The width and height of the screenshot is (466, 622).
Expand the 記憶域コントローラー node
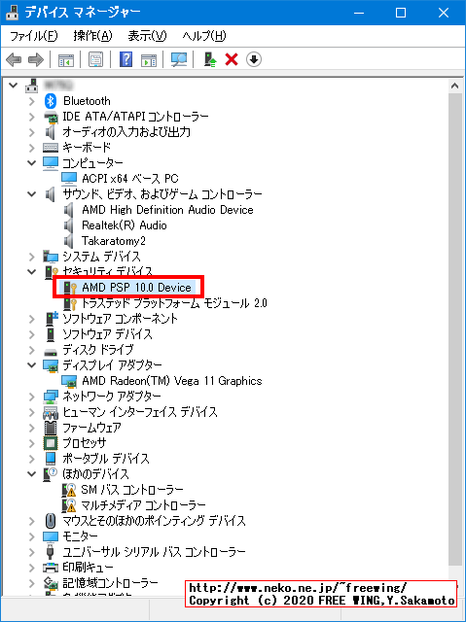32,583
